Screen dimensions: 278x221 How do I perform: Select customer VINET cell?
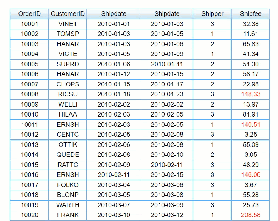point(68,24)
